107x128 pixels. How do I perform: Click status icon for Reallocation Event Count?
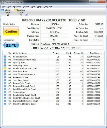click(5, 95)
